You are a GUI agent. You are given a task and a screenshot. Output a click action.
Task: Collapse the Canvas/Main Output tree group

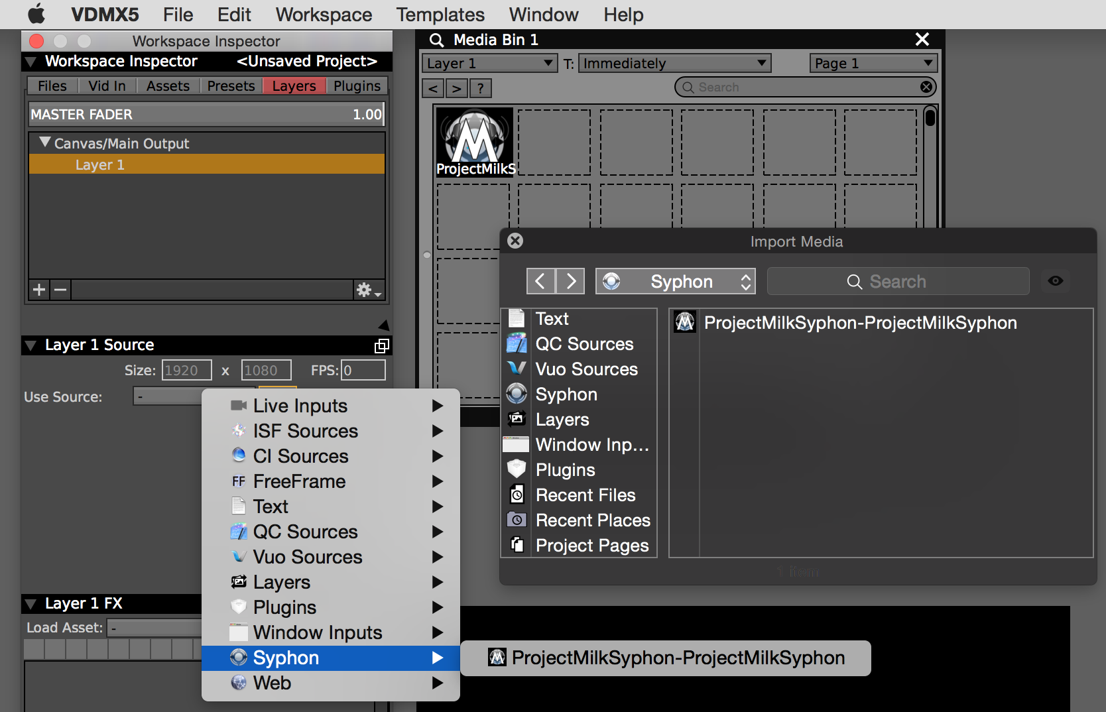(45, 143)
